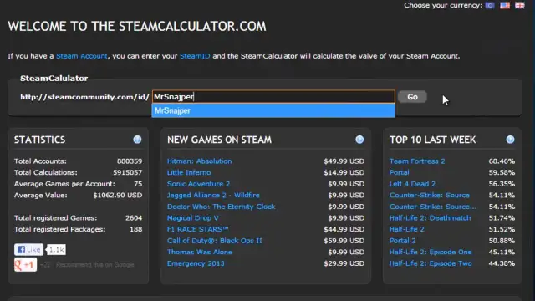Open Half-Life 2: Episode One link
Image resolution: width=535 pixels, height=301 pixels.
[x=431, y=253]
